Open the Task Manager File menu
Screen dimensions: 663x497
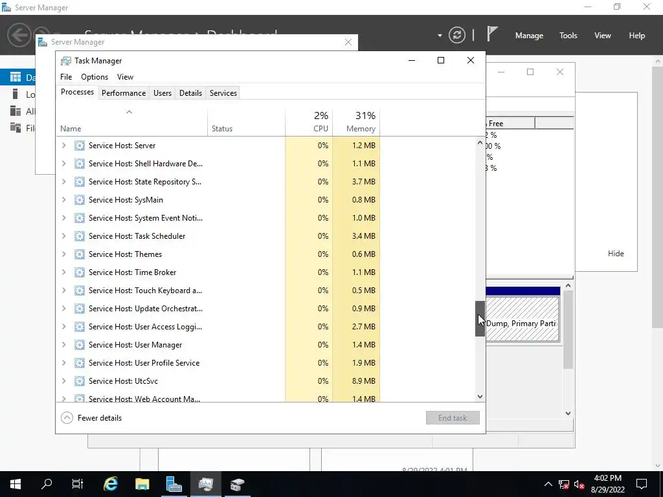tap(66, 77)
